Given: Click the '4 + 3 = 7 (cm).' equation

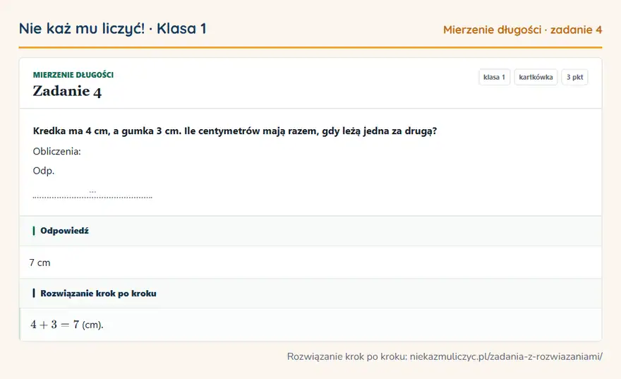Looking at the screenshot, I should 67,325.
